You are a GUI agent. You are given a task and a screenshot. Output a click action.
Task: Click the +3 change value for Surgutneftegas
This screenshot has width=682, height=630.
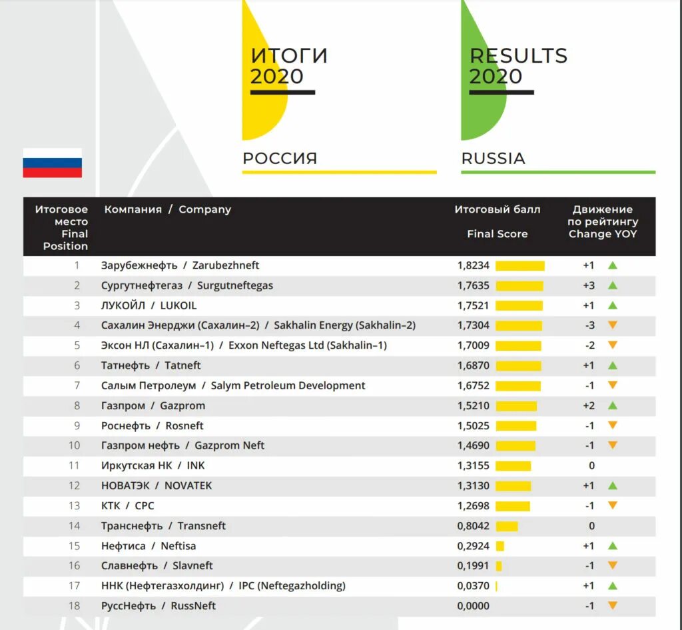point(589,285)
